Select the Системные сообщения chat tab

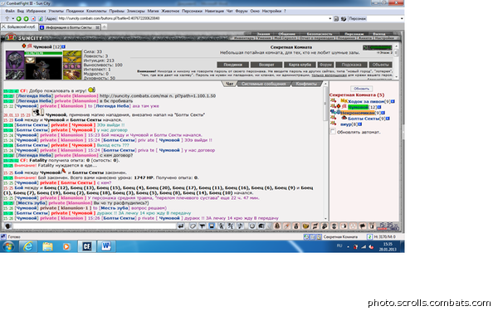263,84
